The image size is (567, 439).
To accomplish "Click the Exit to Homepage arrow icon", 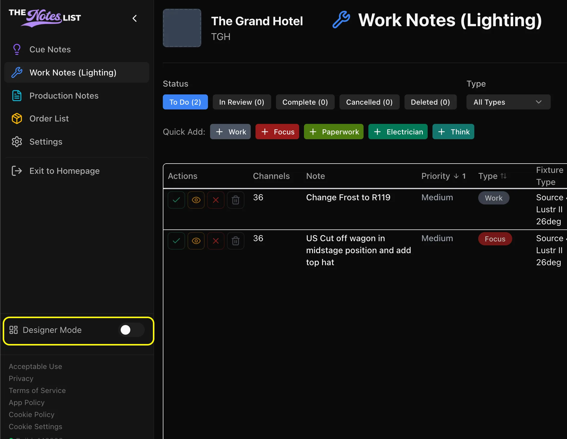I will [x=17, y=171].
